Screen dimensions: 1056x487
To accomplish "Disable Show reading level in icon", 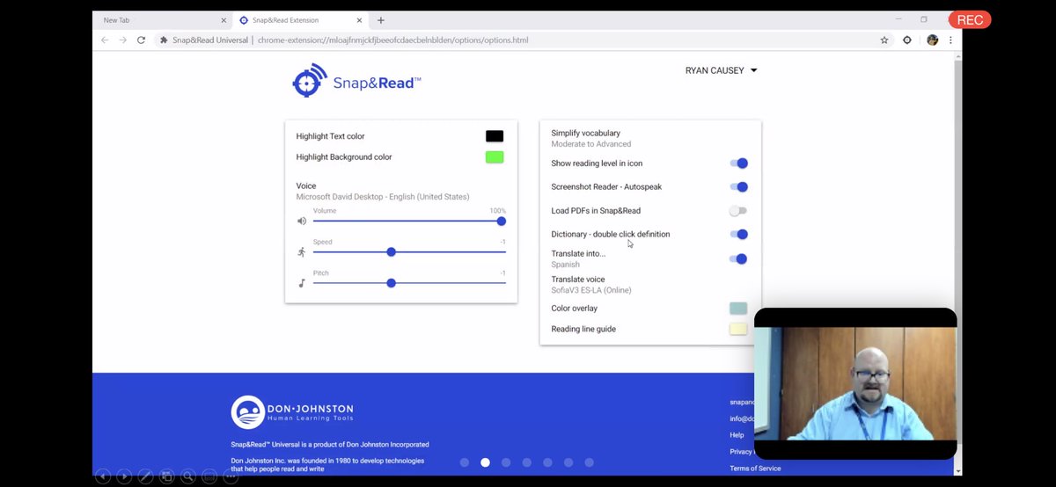I will (739, 164).
